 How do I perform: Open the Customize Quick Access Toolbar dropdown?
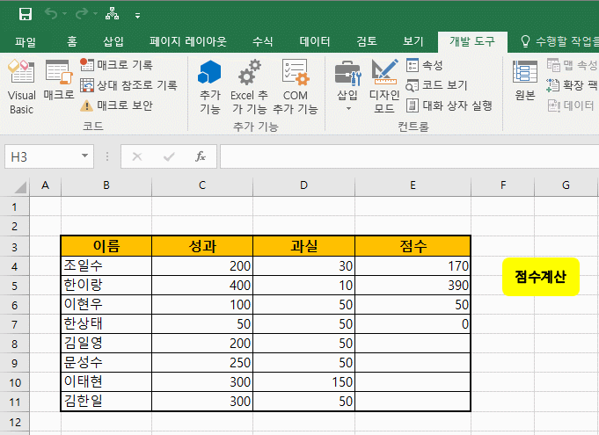point(137,16)
